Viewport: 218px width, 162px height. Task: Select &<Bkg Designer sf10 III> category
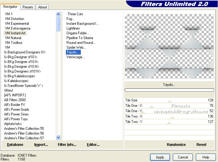click(22, 67)
